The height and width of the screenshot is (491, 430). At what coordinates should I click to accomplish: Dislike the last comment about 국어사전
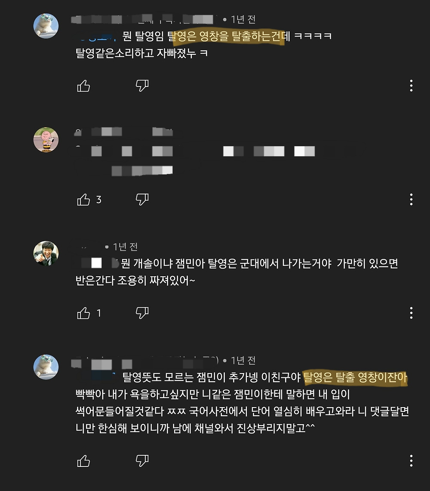click(x=142, y=460)
